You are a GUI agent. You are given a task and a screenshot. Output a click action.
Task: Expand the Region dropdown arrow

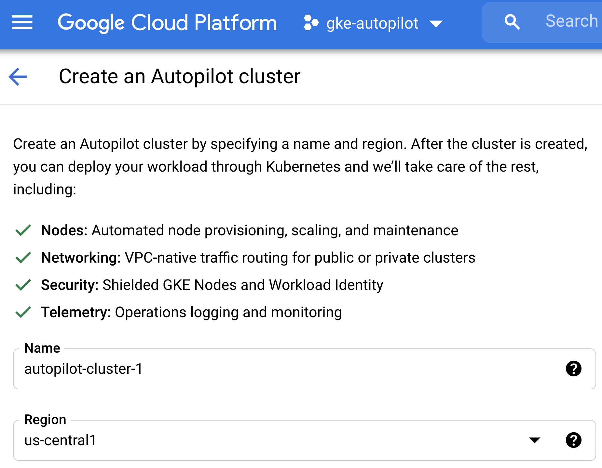pos(535,440)
